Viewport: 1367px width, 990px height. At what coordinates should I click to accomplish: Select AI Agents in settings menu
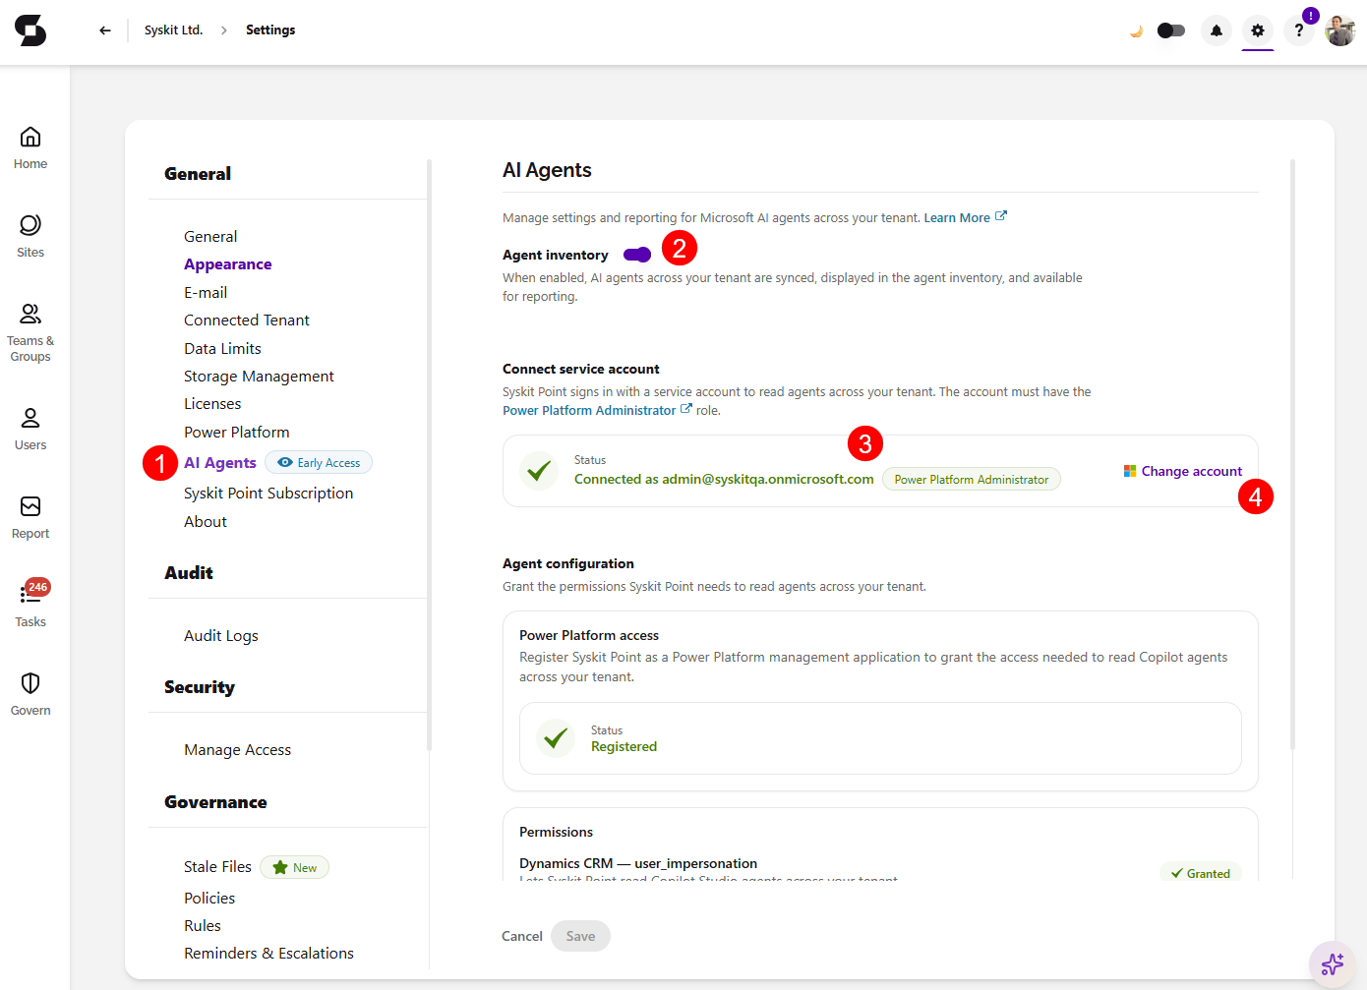[x=220, y=463]
